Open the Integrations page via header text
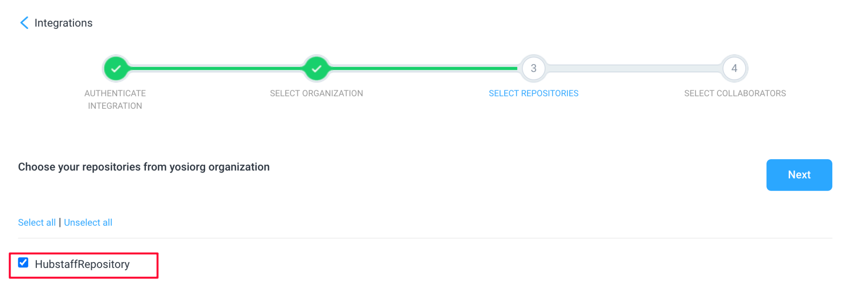 coord(63,23)
